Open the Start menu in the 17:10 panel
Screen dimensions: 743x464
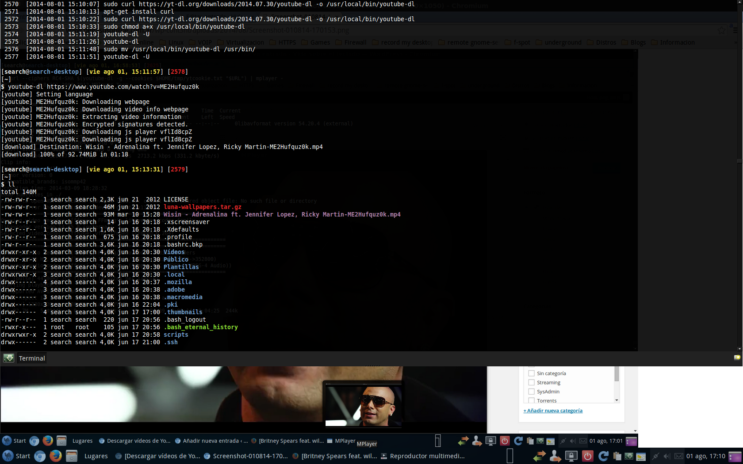tap(16, 456)
